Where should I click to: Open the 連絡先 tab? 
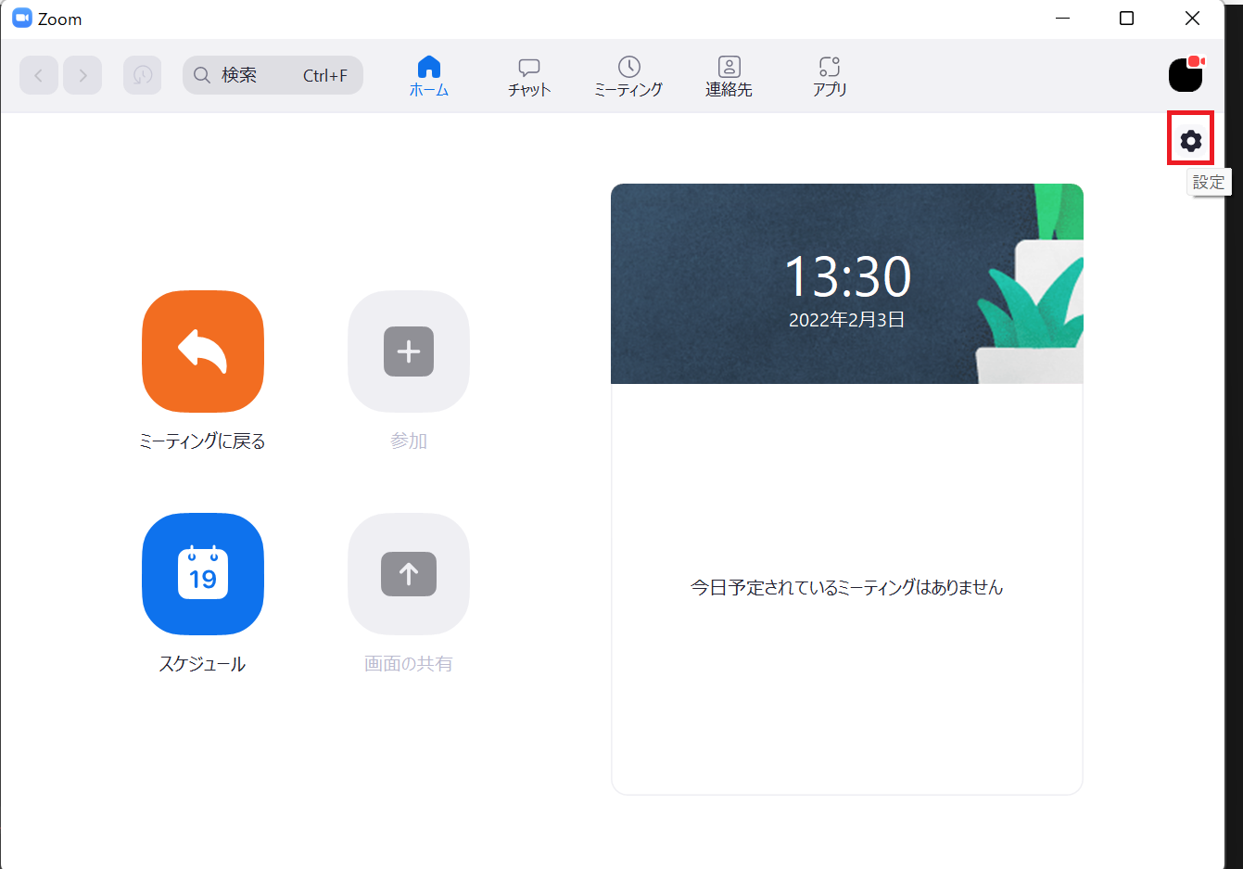click(x=729, y=76)
